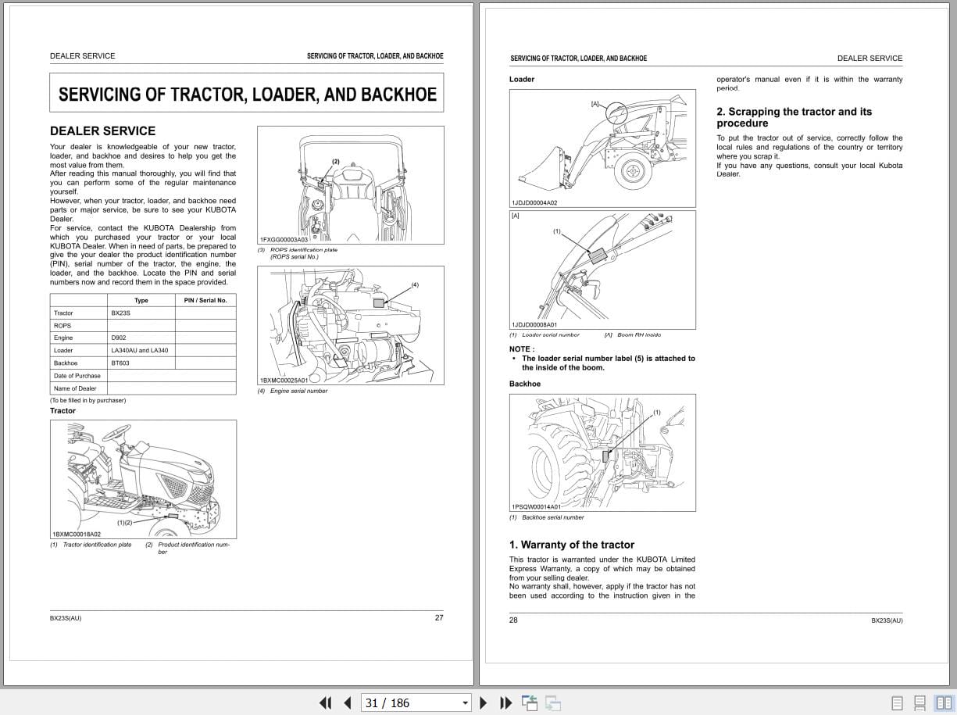Click the boom detail [A] loader serial diagram
The image size is (957, 715).
(602, 269)
